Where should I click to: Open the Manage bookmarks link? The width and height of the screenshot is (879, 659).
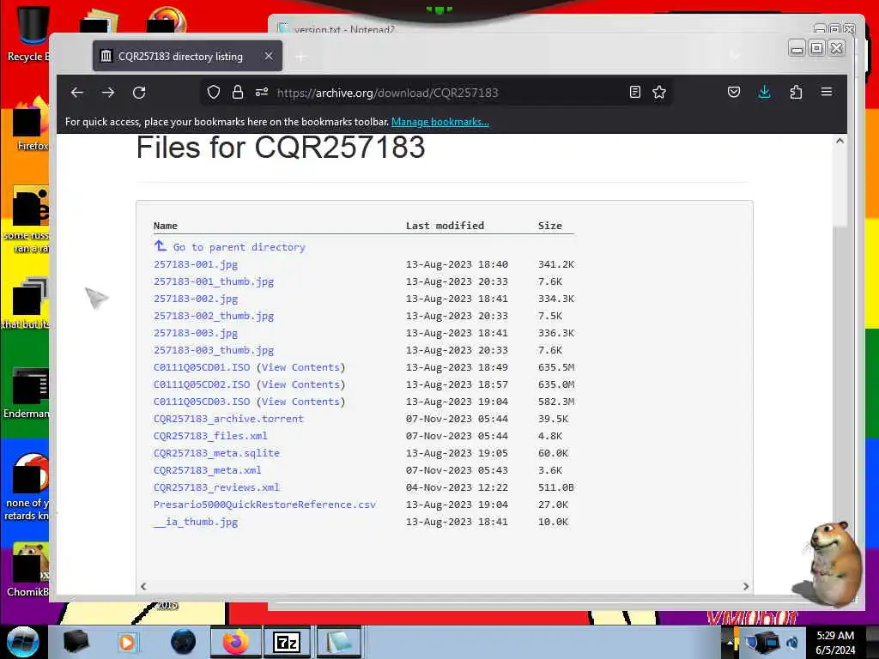pyautogui.click(x=440, y=122)
